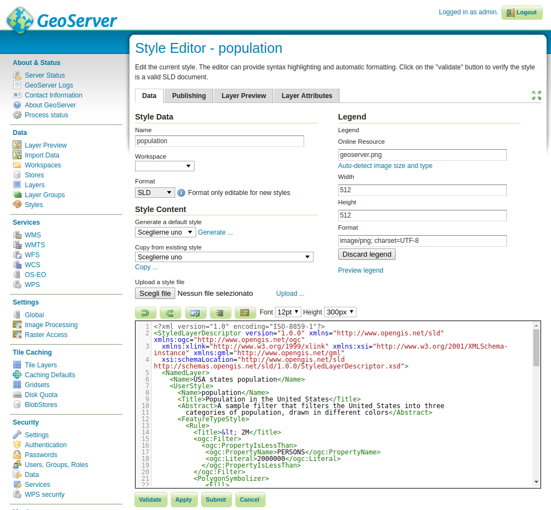Click the Tile Layers icon in sidebar

pos(17,365)
